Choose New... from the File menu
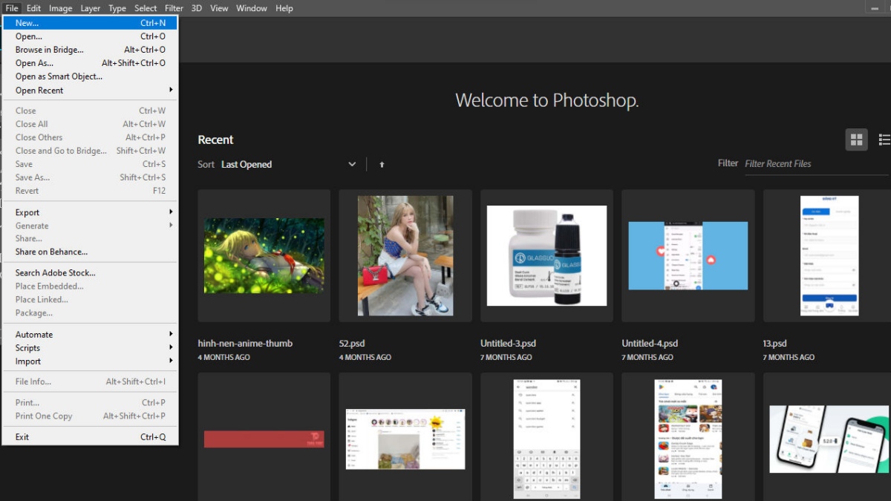 click(89, 23)
